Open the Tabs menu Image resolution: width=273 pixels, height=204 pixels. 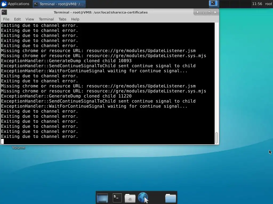point(62,19)
